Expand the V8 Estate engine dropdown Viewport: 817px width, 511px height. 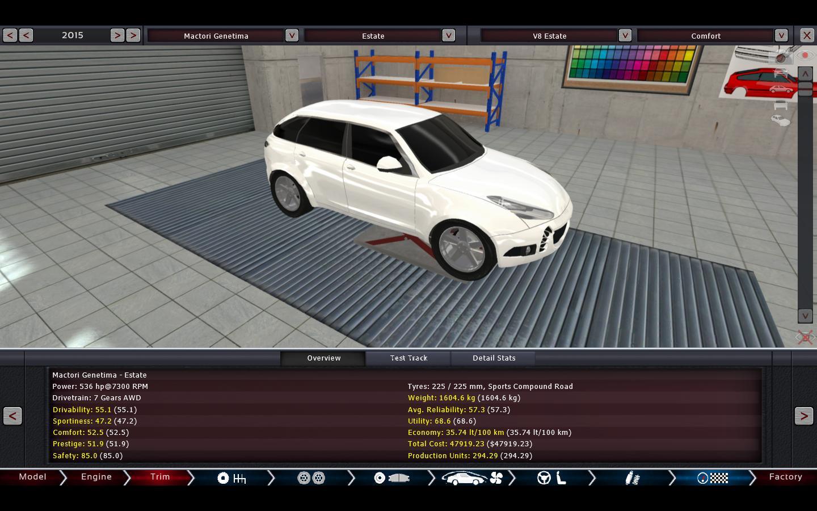(x=625, y=36)
